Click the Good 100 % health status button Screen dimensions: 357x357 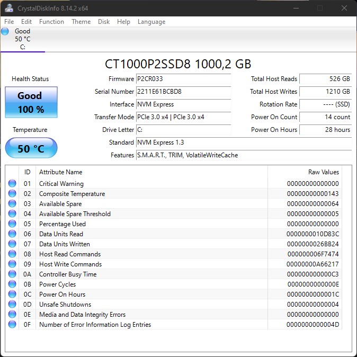coord(31,102)
